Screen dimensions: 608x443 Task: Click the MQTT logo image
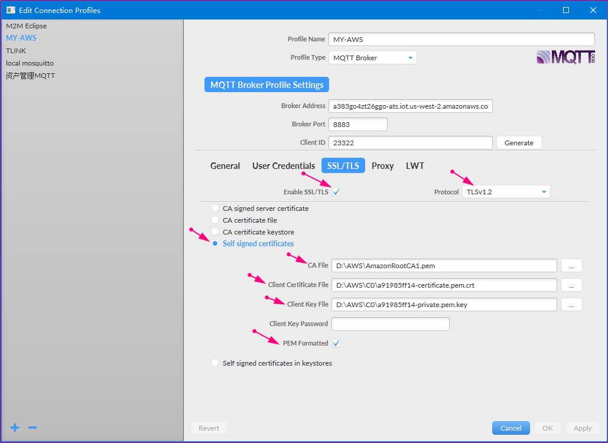point(565,57)
